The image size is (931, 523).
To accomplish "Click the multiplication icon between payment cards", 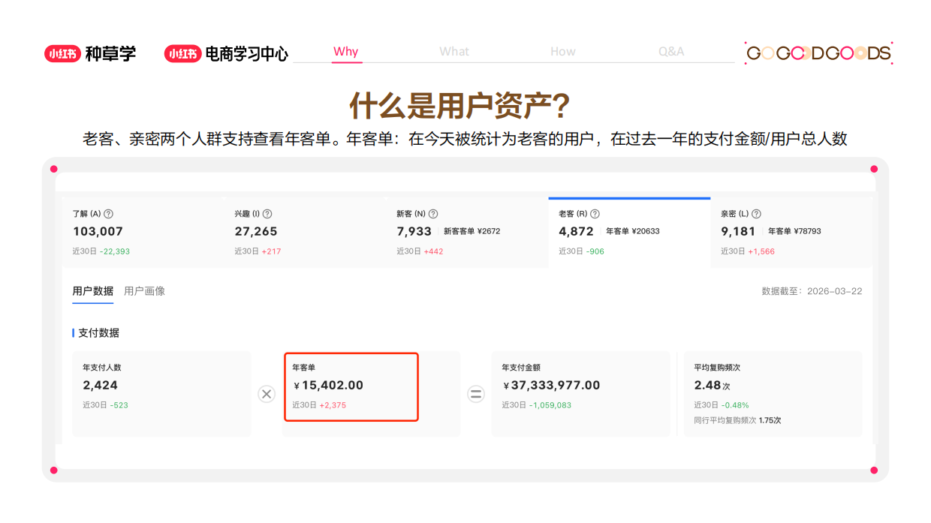I will coord(267,393).
